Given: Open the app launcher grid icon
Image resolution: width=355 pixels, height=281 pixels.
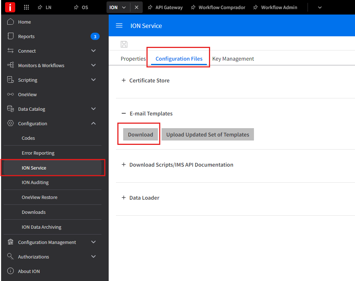Looking at the screenshot, I should (x=26, y=7).
